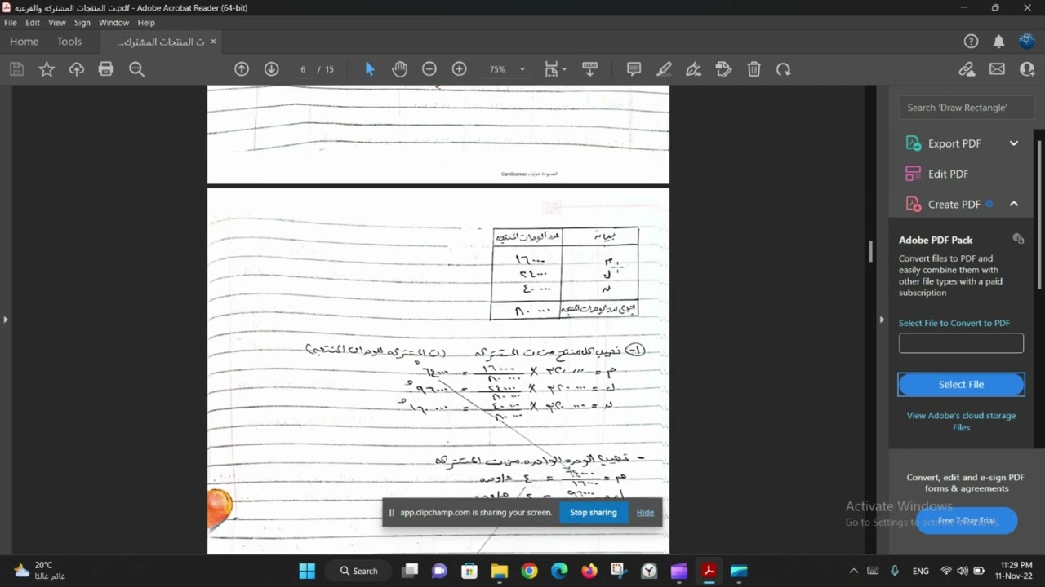This screenshot has width=1045, height=587.
Task: Open Firefox from the taskbar
Action: click(x=589, y=571)
